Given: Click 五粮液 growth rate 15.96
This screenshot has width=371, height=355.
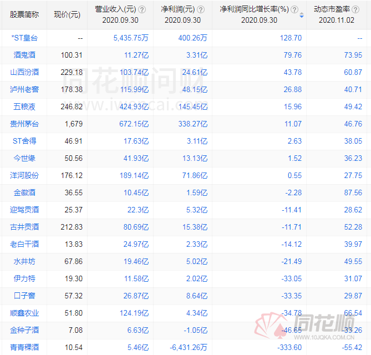Looking at the screenshot, I should [293, 106].
